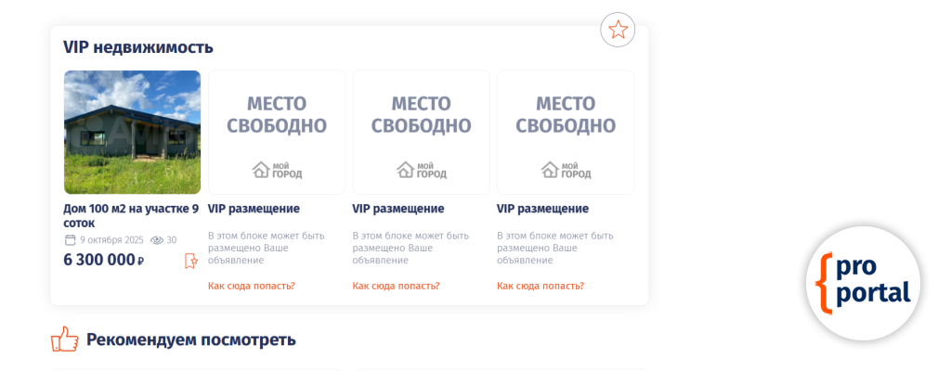951x371 pixels.
Task: Click the star icon above the VIP block
Action: (x=618, y=30)
